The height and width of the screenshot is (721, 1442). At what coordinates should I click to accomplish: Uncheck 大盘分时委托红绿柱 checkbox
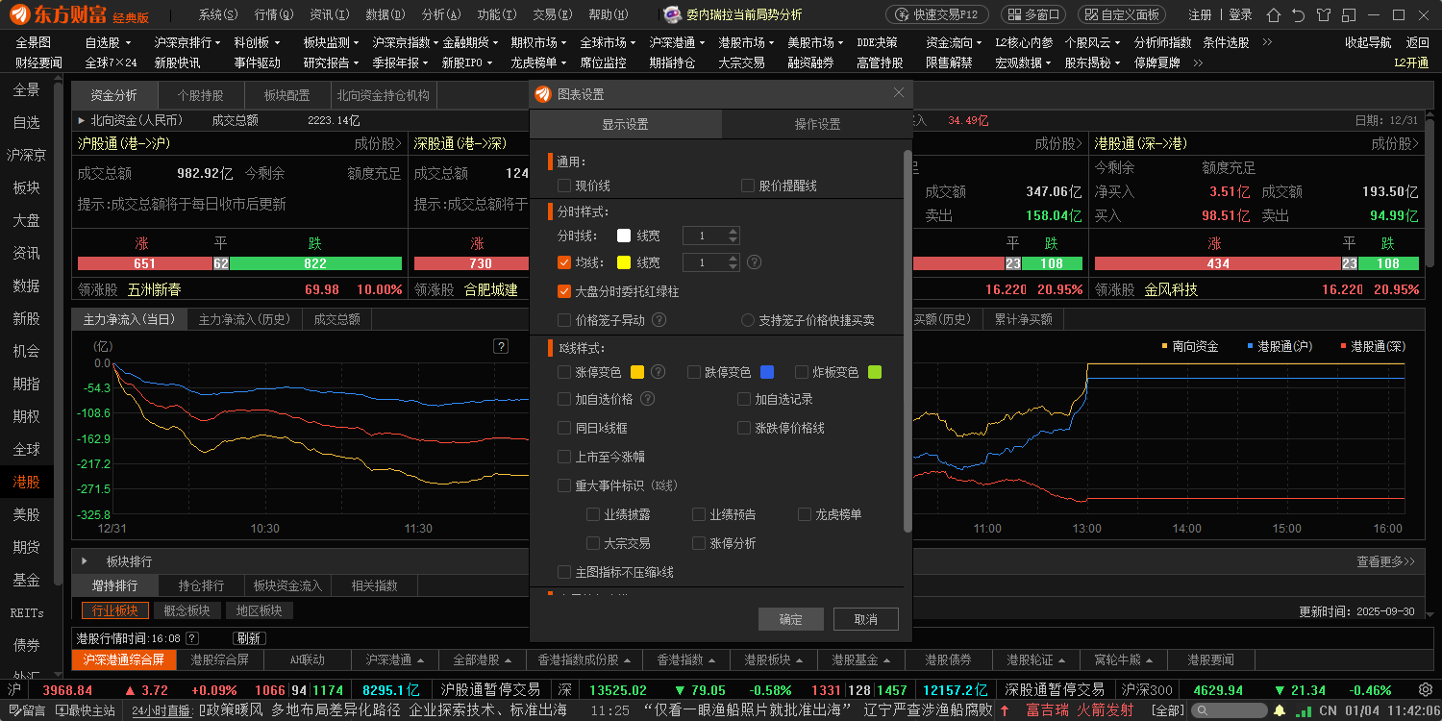[x=564, y=291]
